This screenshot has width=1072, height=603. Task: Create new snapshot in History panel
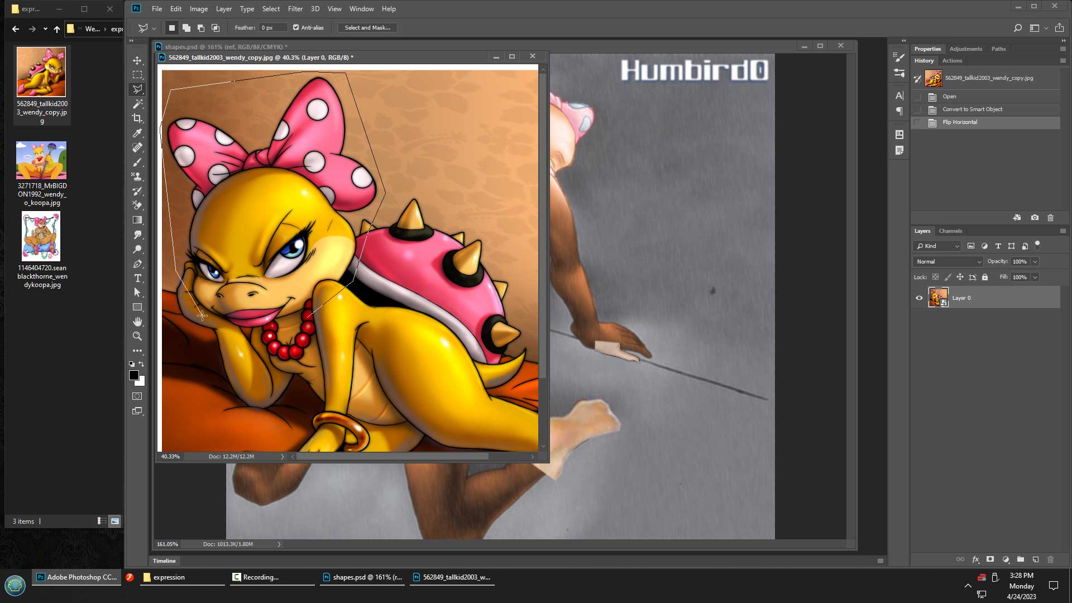[x=1035, y=218]
